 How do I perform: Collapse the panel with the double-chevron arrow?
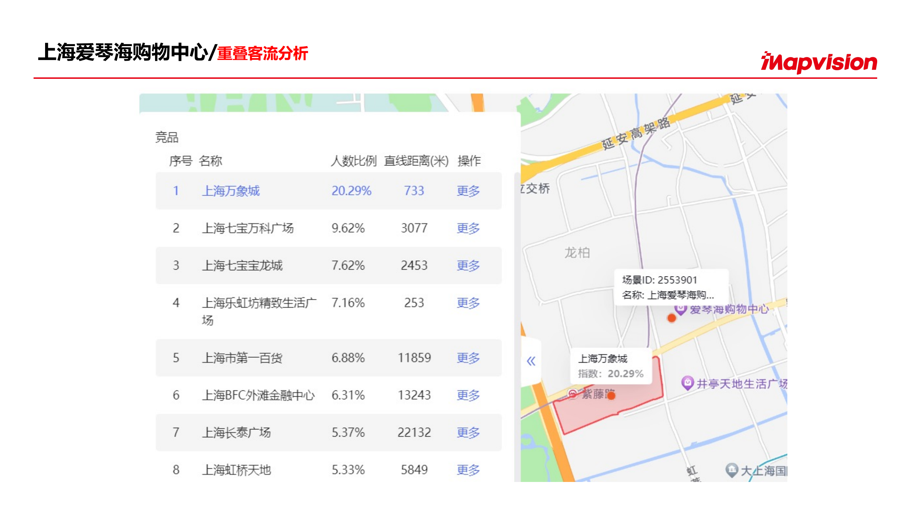pyautogui.click(x=531, y=361)
